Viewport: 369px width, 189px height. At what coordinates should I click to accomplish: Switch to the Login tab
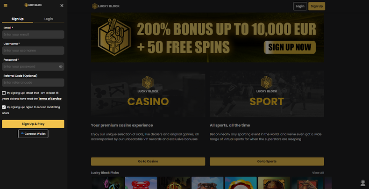tap(49, 19)
